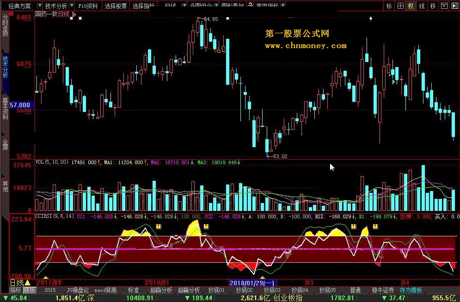
Task: Click the red triangle beside 国药一致日线 title
Action: [x=74, y=14]
